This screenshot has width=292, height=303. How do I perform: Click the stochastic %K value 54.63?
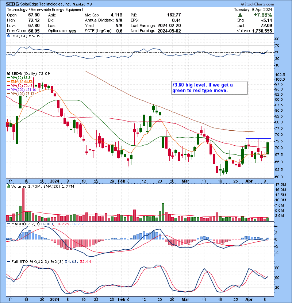coord(70,262)
